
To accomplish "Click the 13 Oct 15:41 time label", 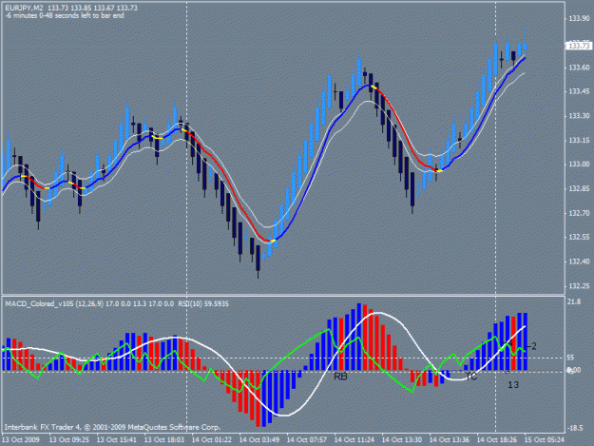I will click(x=117, y=440).
